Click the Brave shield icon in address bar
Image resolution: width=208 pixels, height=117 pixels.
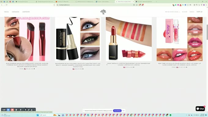[140, 5]
